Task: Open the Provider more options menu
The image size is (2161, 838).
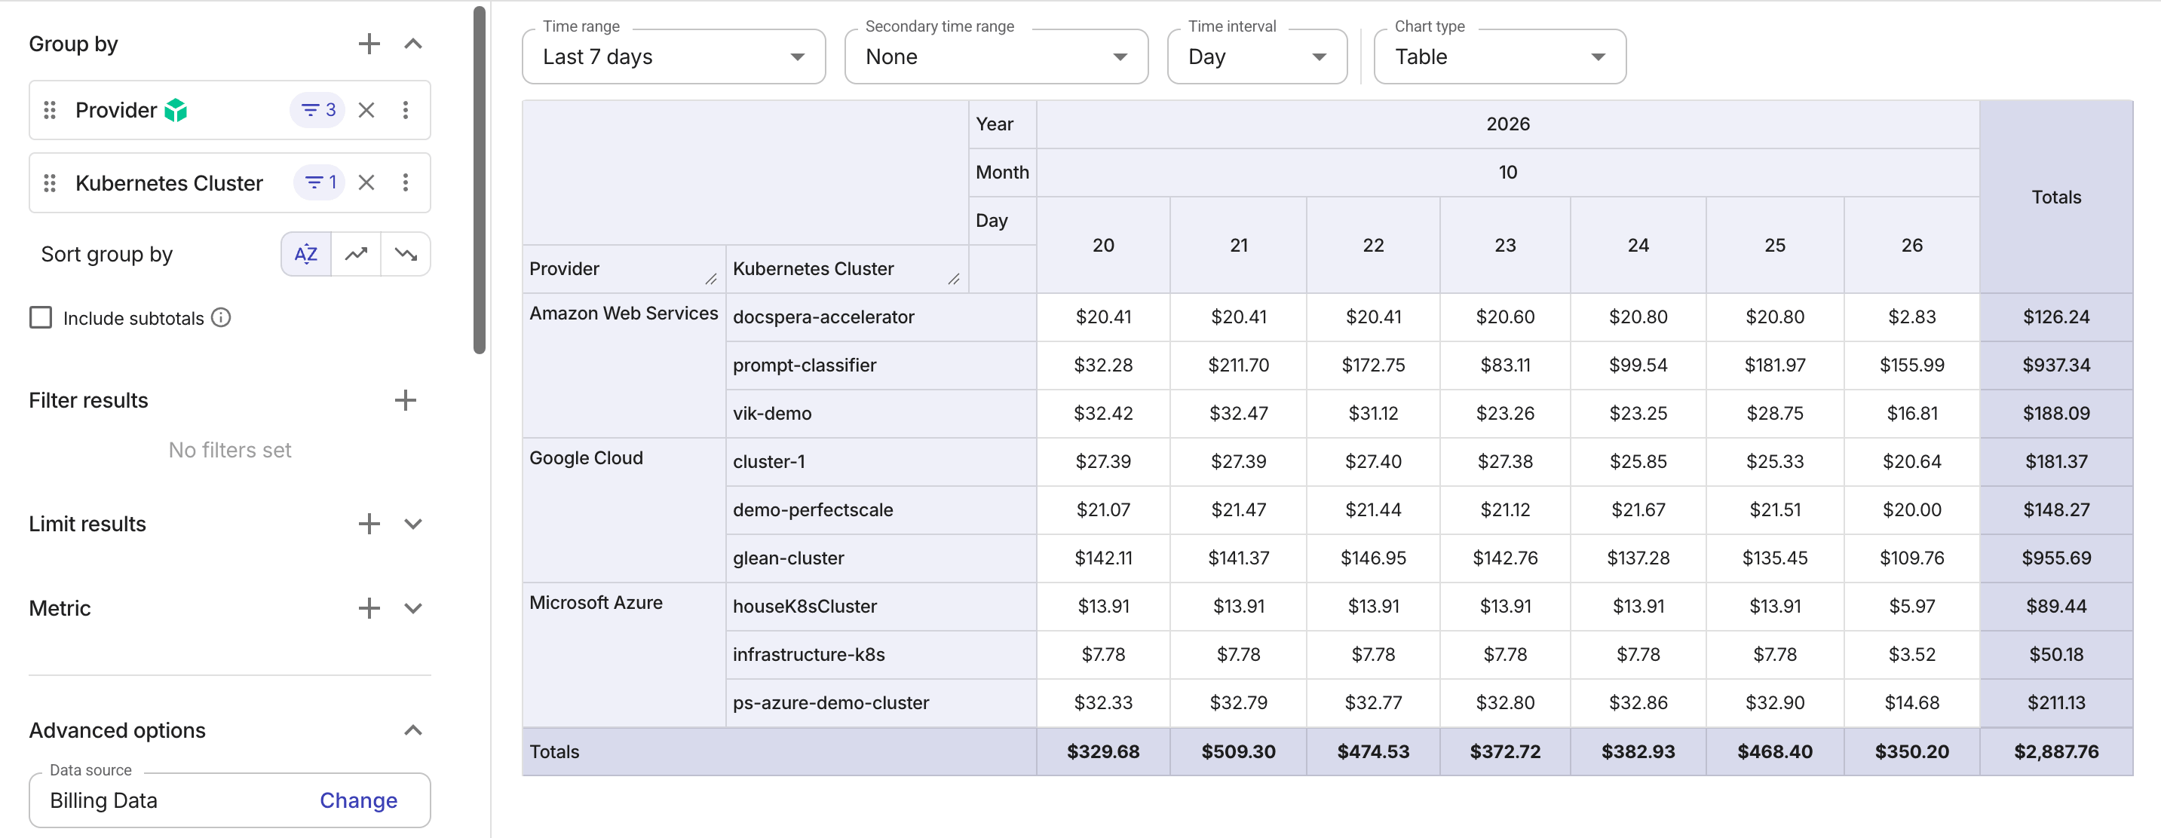Action: tap(406, 110)
